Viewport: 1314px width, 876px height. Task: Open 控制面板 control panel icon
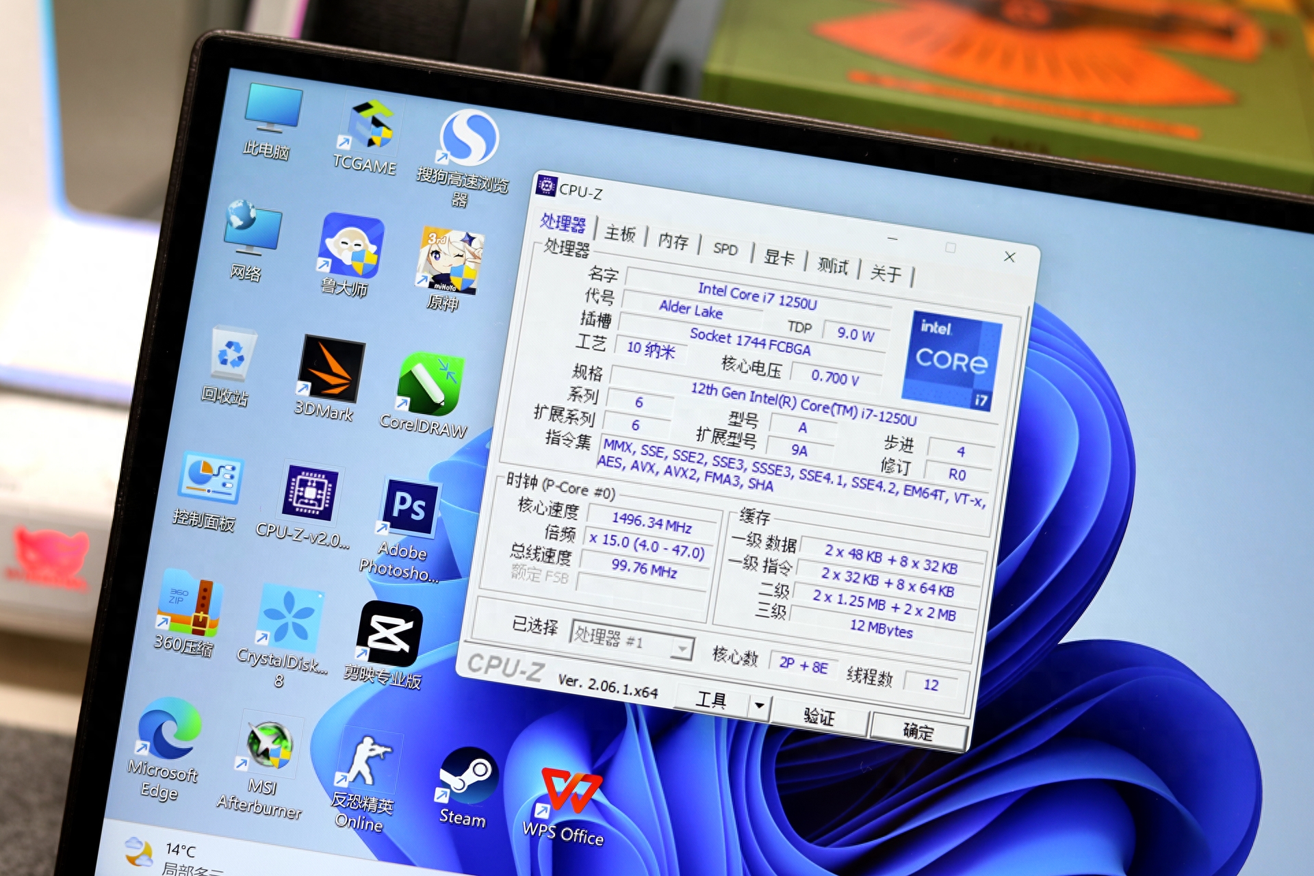[207, 490]
